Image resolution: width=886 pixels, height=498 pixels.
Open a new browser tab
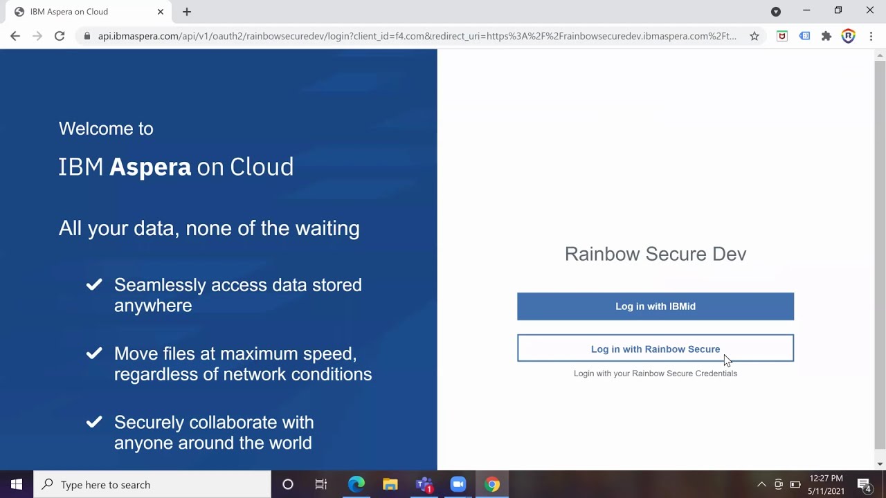pyautogui.click(x=187, y=12)
